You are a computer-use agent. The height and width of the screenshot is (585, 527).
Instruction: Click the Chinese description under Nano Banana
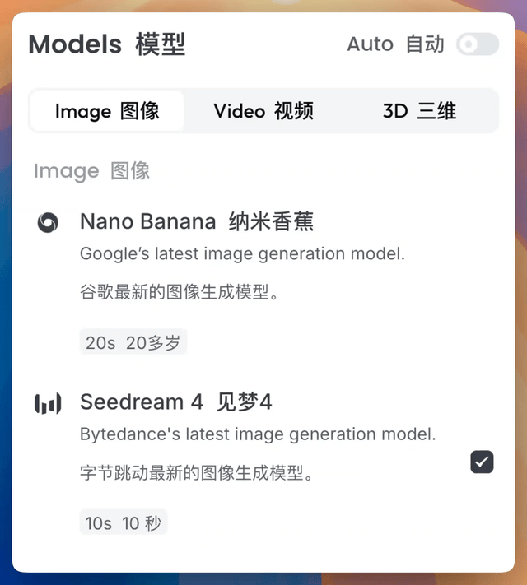(179, 292)
